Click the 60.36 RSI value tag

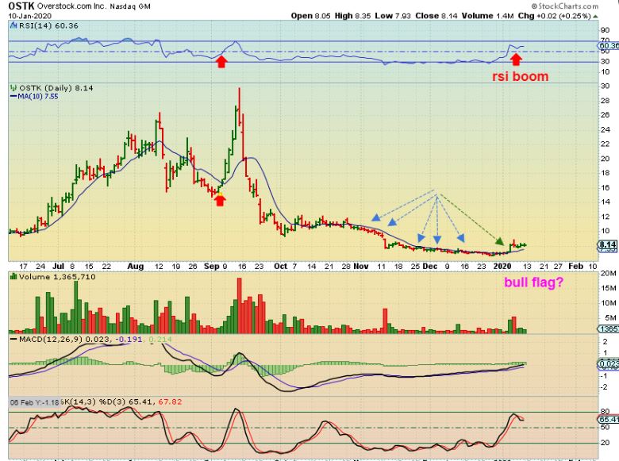609,46
